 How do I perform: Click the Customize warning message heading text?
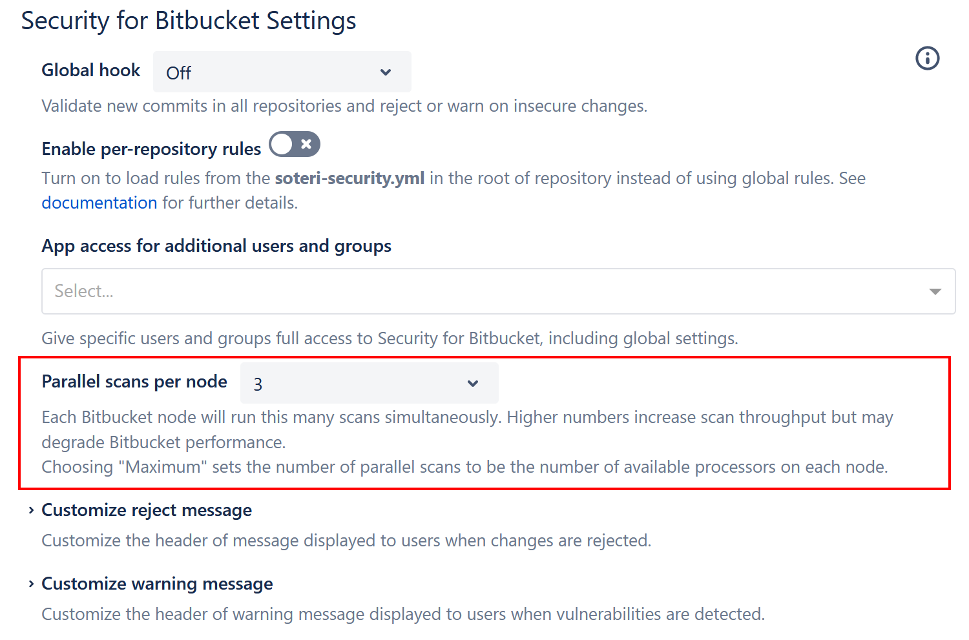pyautogui.click(x=157, y=584)
